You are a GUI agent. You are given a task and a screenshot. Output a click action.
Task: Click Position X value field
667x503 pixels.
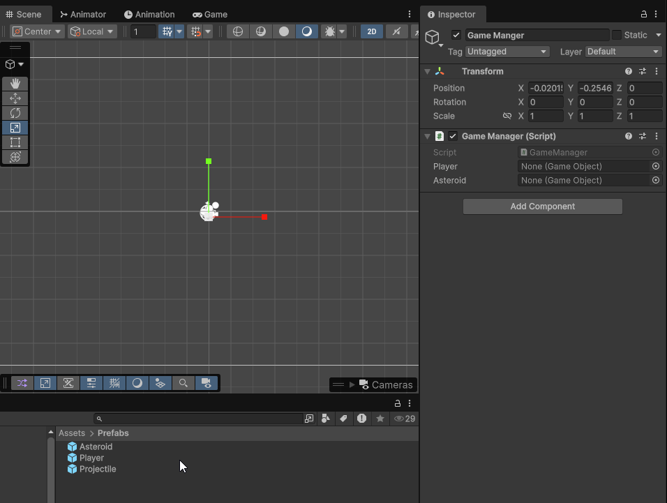[546, 88]
